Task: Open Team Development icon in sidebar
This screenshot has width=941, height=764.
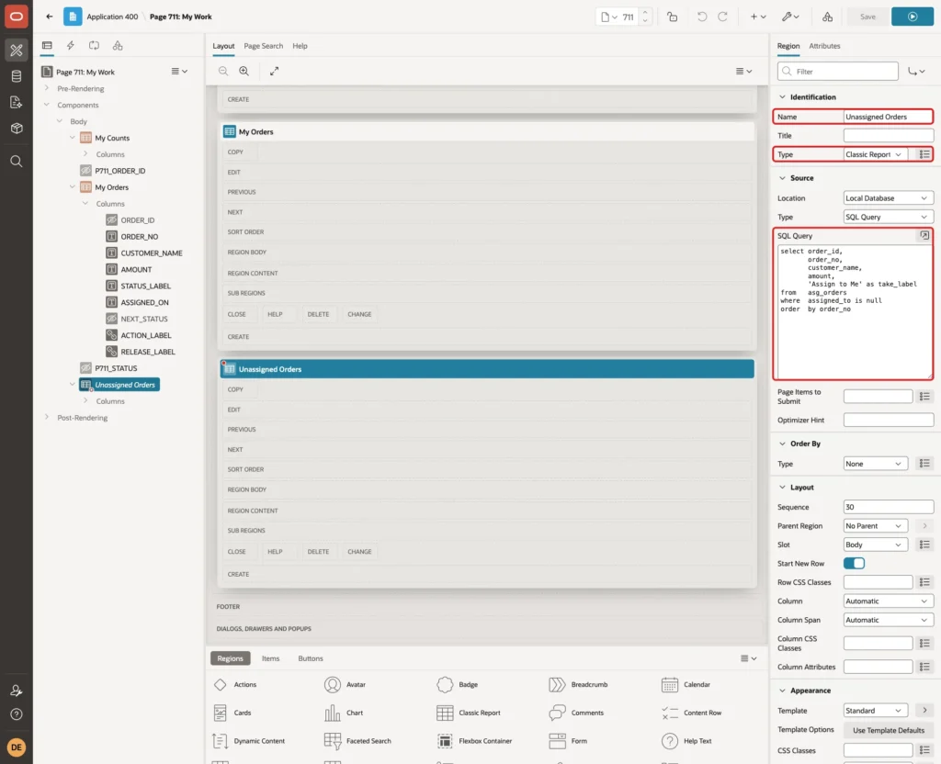Action: tap(17, 102)
